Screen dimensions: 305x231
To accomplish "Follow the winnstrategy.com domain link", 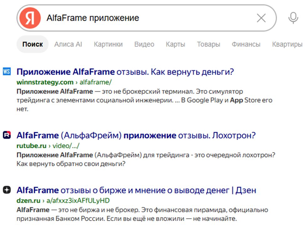I will [45, 82].
